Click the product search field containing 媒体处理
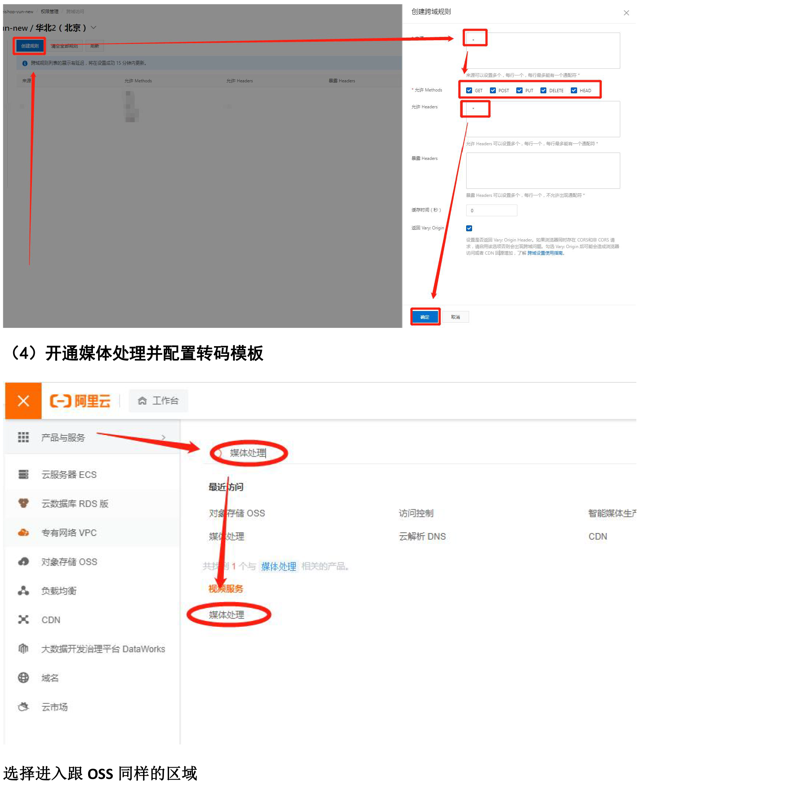The height and width of the screenshot is (787, 801). tap(419, 453)
